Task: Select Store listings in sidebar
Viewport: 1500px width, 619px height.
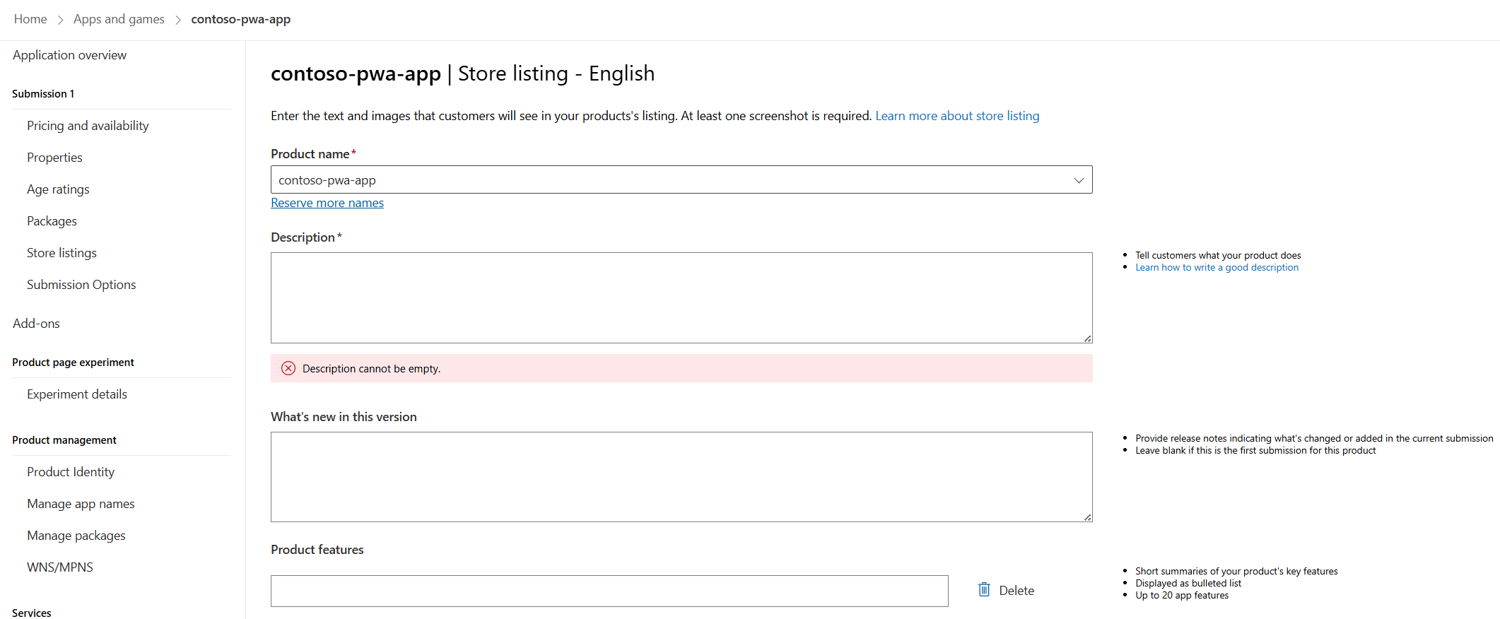Action: click(x=61, y=253)
